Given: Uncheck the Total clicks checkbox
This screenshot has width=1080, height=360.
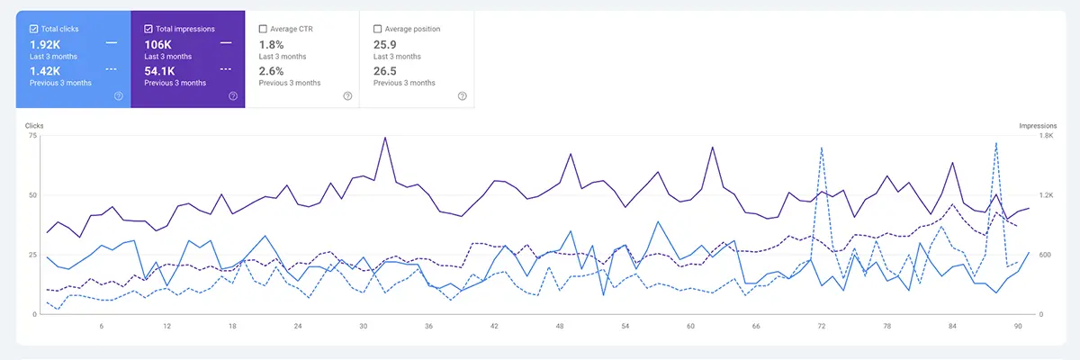Looking at the screenshot, I should 34,29.
